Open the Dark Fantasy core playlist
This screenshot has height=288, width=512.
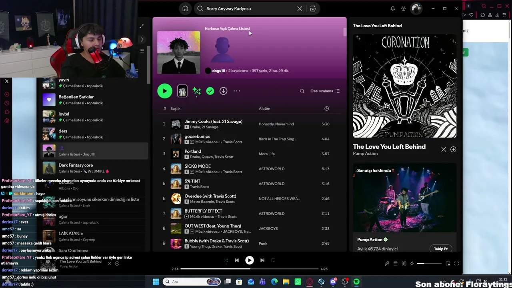[x=95, y=168]
